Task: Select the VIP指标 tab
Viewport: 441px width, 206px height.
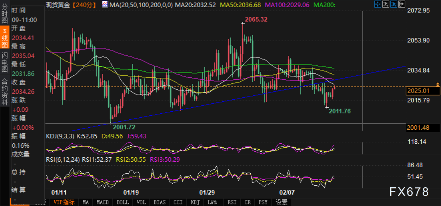Action: pos(65,202)
